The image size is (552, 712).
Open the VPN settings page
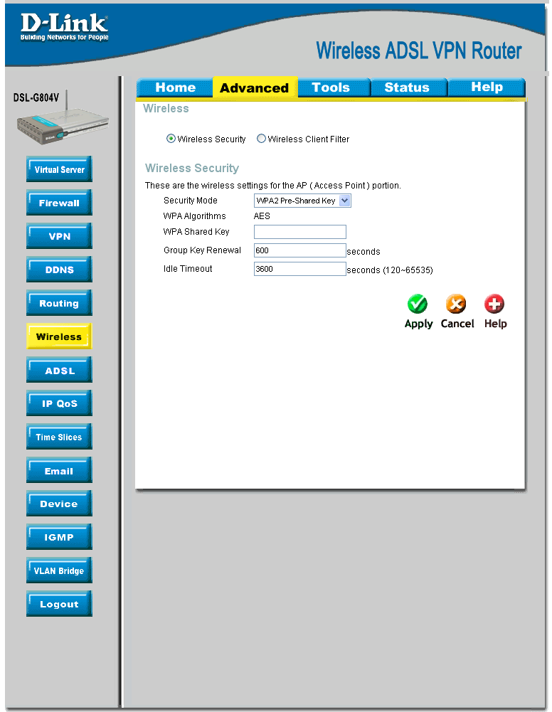60,236
